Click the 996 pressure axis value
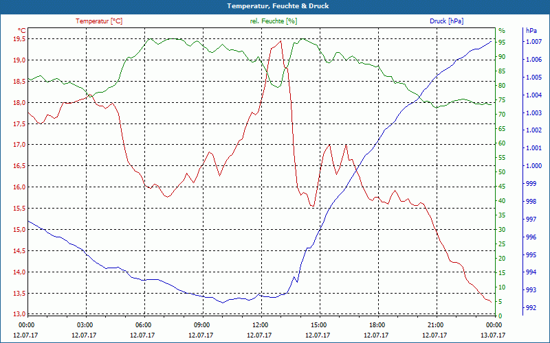This screenshot has width=550, height=343. (531, 237)
